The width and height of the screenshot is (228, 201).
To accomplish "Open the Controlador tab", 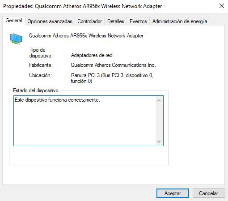I will tap(90, 21).
